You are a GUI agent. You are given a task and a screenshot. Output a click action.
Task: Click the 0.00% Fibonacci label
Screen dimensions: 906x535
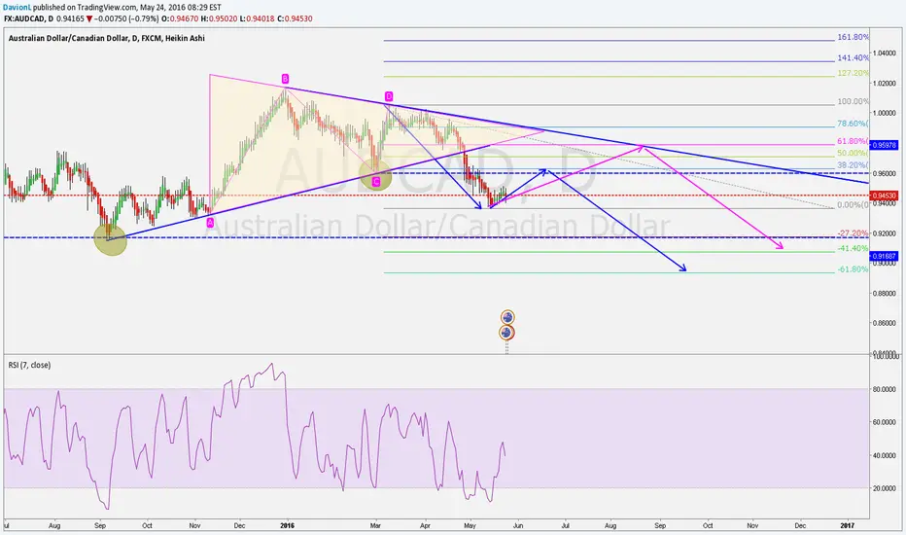point(853,204)
